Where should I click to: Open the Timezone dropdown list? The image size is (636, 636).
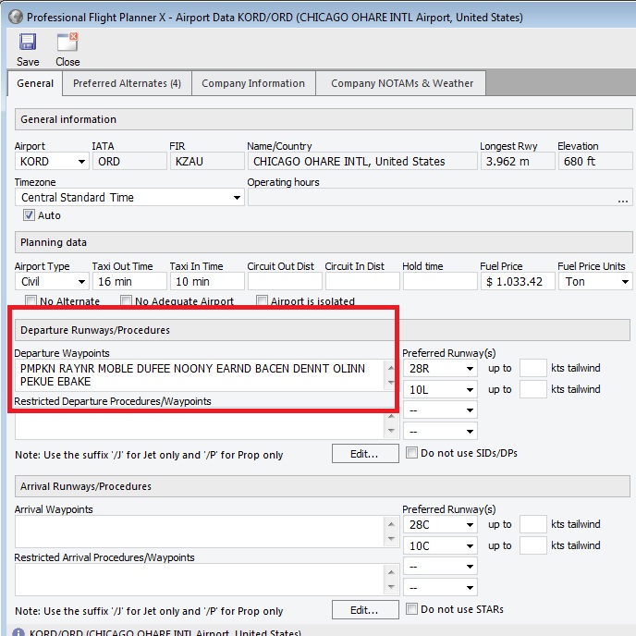point(237,198)
